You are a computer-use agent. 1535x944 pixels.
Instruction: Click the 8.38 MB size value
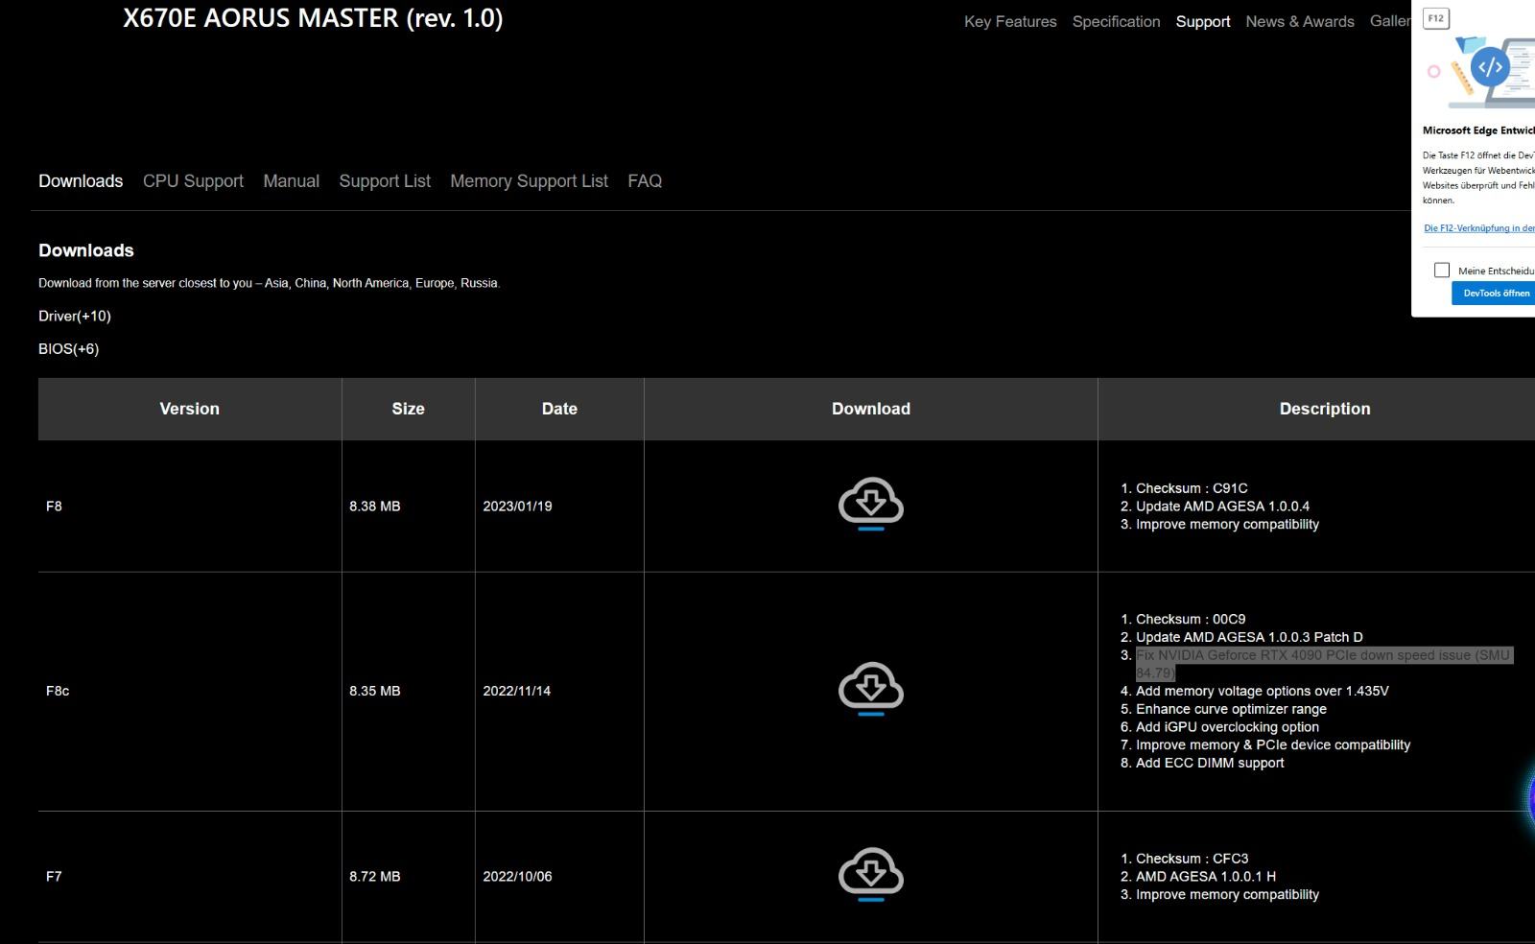375,506
